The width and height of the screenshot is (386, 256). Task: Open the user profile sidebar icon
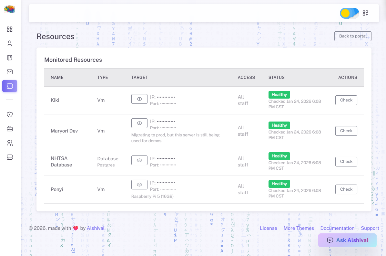[10, 44]
